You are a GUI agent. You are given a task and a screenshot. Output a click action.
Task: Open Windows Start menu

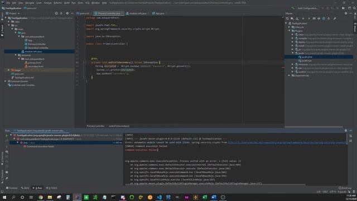point(4,197)
